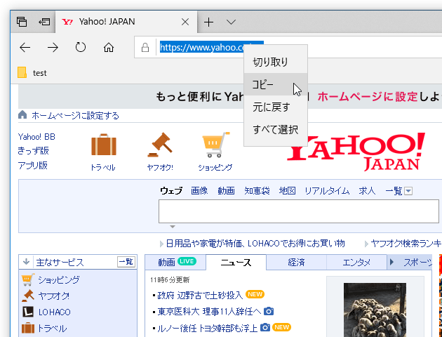Click the 11時6分更新 timestamp
This screenshot has height=337, width=442.
170,279
